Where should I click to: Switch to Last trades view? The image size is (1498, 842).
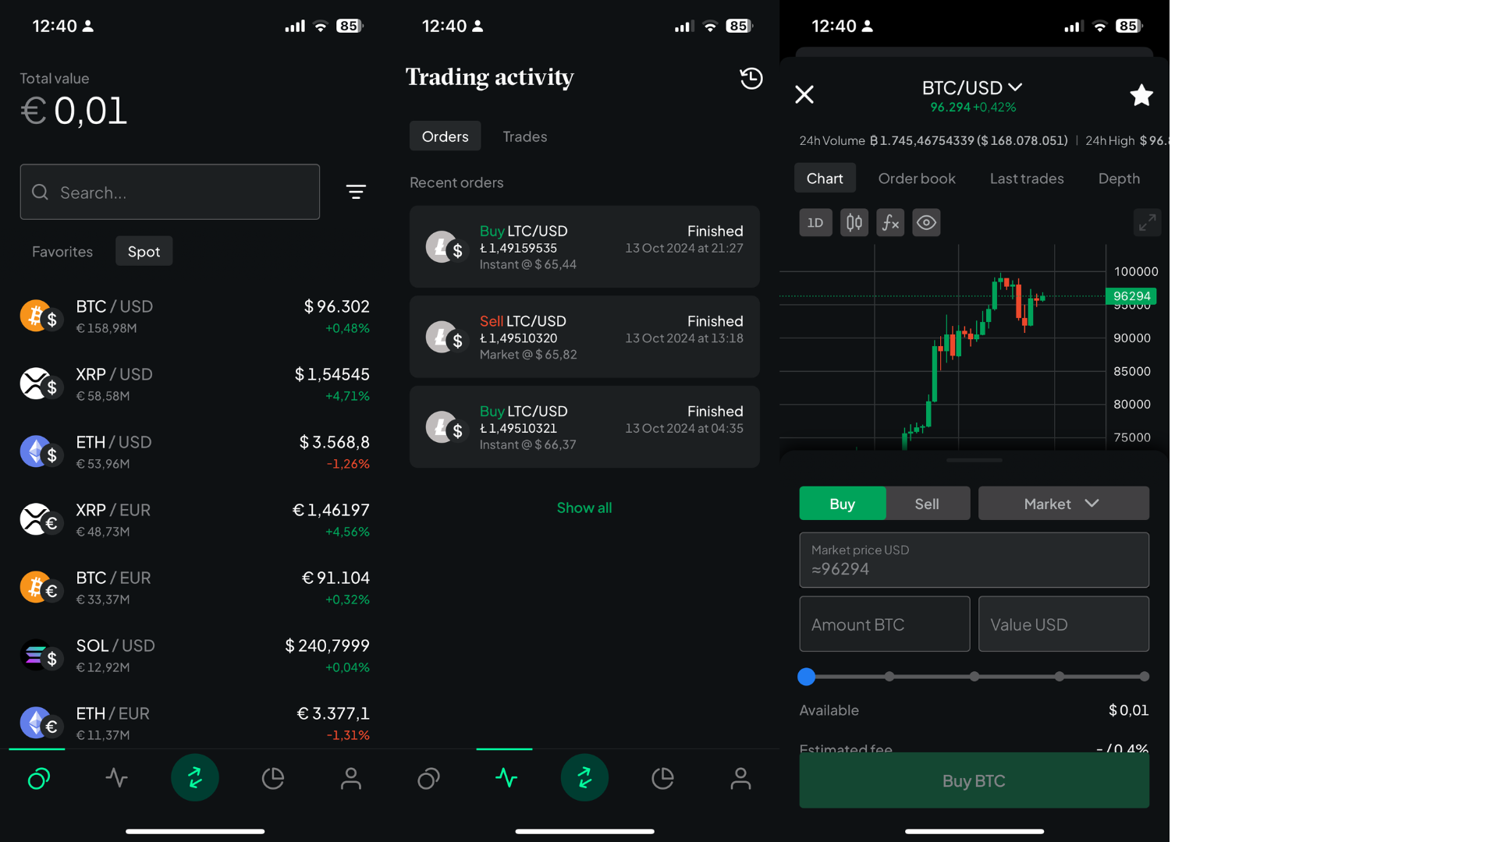[x=1027, y=177]
